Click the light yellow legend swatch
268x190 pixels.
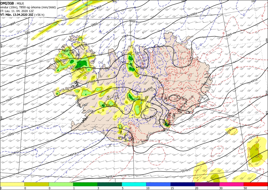[12, 184]
